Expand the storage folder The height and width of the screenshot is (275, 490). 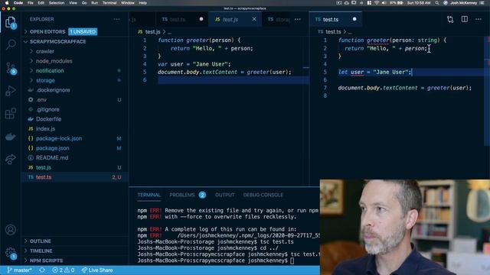(45, 80)
